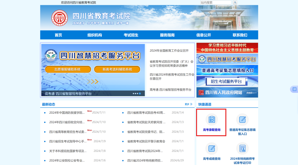Select the 普通高考征集志愿填报入口 pencil icon
298x165 pixels.
[242, 119]
